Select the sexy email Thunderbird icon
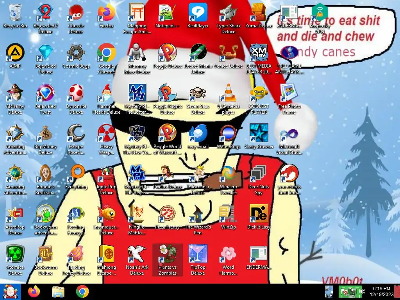 click(198, 133)
